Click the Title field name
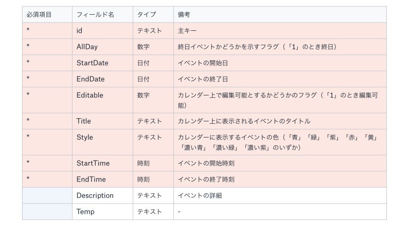This screenshot has width=404, height=227. pos(83,121)
